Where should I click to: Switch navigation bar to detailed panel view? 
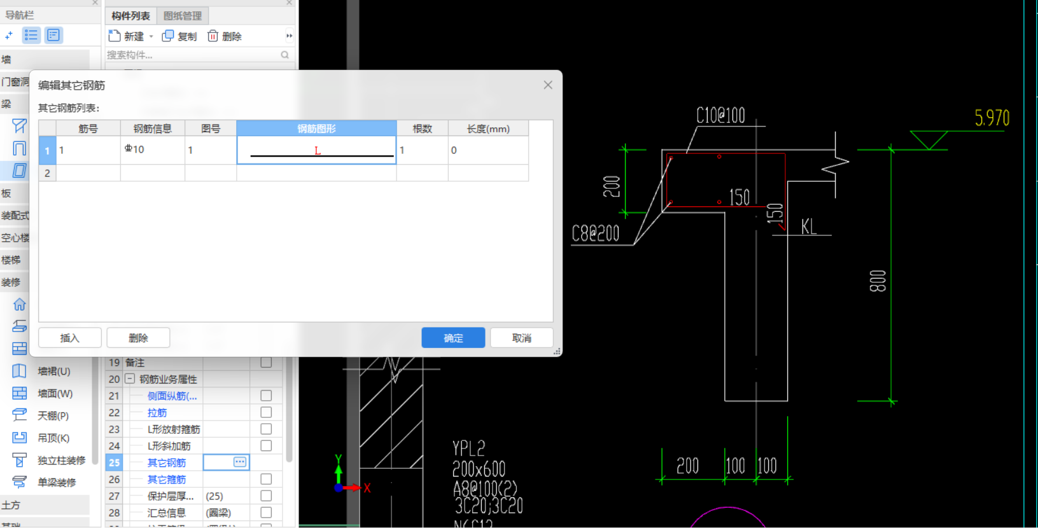tap(53, 36)
